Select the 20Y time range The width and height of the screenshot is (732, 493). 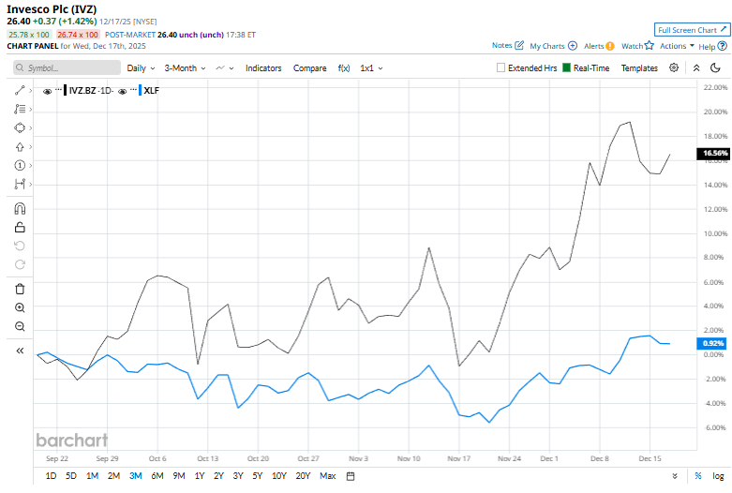click(303, 476)
